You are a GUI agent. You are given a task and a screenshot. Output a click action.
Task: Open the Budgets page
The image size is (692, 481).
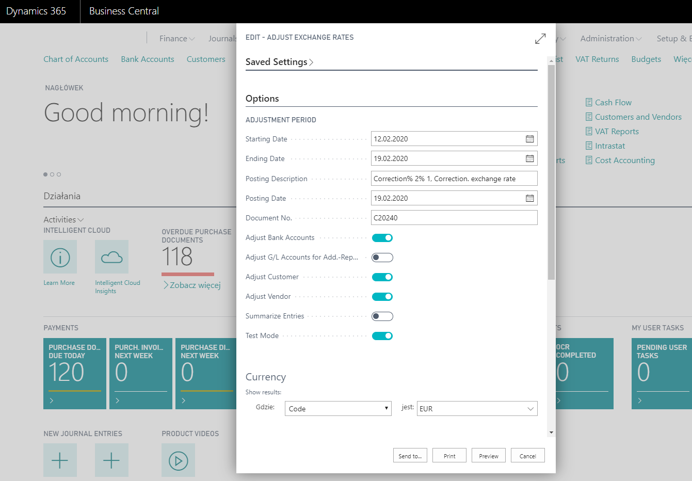point(646,59)
